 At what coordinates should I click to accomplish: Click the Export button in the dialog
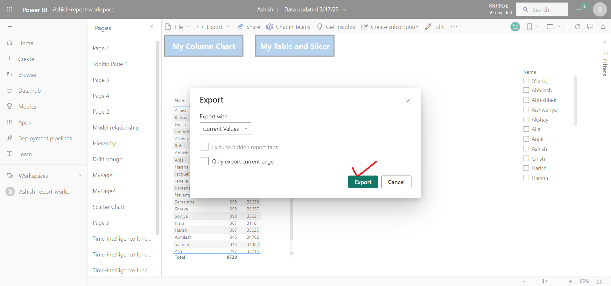click(x=363, y=182)
